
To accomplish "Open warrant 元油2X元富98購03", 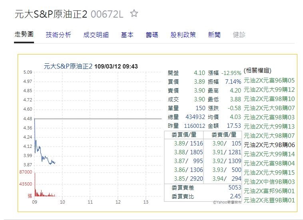I will pos(269,117).
